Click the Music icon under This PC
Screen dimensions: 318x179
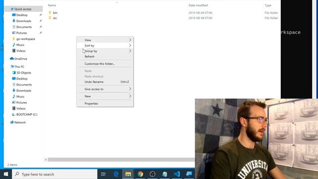(x=14, y=96)
